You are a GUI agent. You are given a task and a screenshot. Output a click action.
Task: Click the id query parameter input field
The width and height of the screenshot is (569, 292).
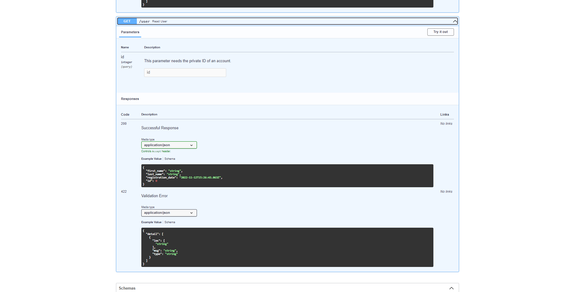(x=185, y=72)
